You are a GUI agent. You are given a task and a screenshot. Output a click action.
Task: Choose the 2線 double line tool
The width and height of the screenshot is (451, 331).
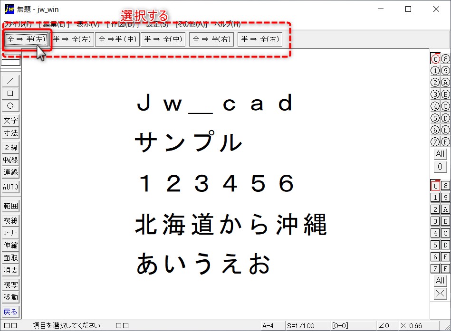pos(10,147)
